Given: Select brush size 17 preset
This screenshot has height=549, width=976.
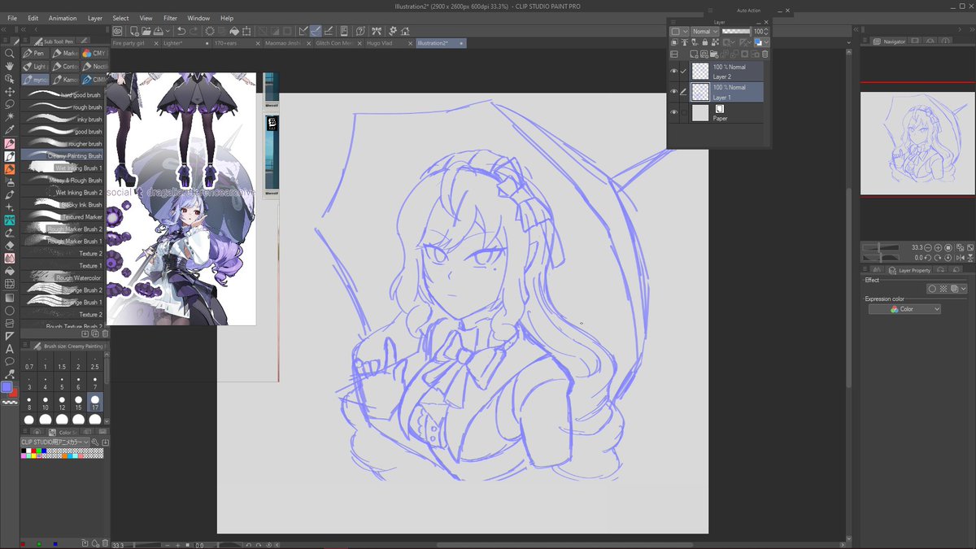Looking at the screenshot, I should (x=95, y=402).
